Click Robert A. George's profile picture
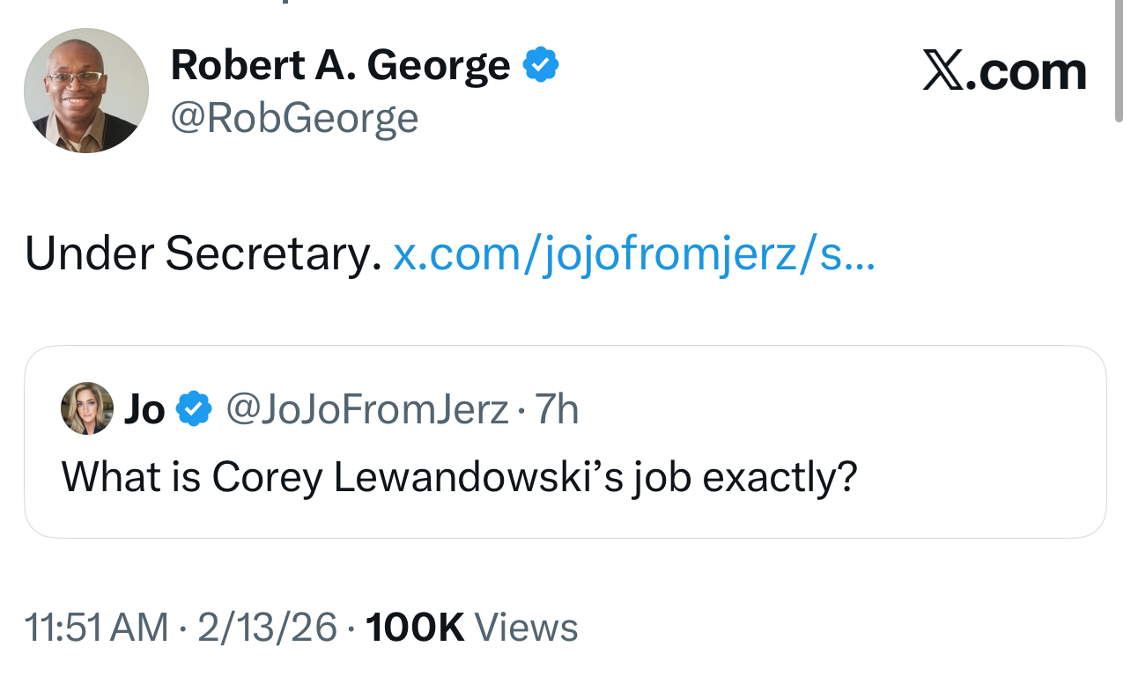This screenshot has height=676, width=1131. pos(85,91)
